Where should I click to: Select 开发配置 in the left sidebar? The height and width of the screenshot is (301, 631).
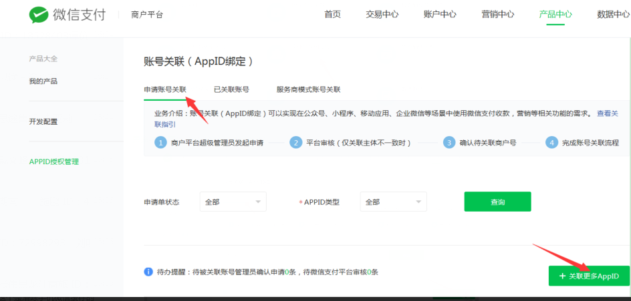click(43, 121)
